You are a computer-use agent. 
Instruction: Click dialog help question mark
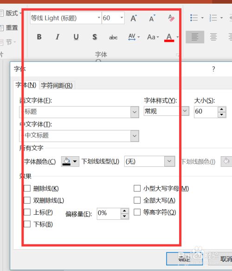point(213,69)
